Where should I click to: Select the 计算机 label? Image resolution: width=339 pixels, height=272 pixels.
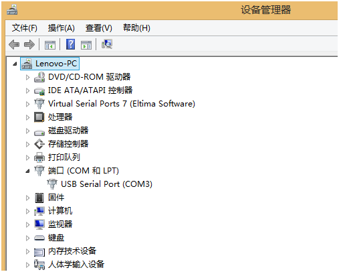(60, 211)
